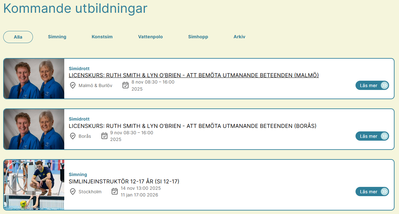This screenshot has width=399, height=214.
Task: Click location pin icon beside Stockholm
Action: pyautogui.click(x=73, y=192)
